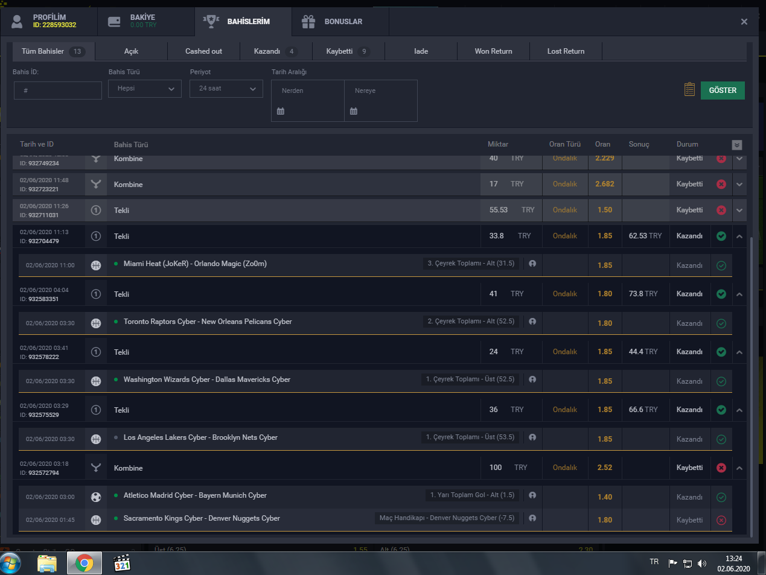Viewport: 766px width, 575px height.
Task: Expand bet ID 932723221 row
Action: coord(739,185)
